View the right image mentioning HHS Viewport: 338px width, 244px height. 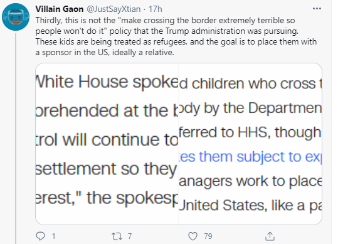[250, 144]
